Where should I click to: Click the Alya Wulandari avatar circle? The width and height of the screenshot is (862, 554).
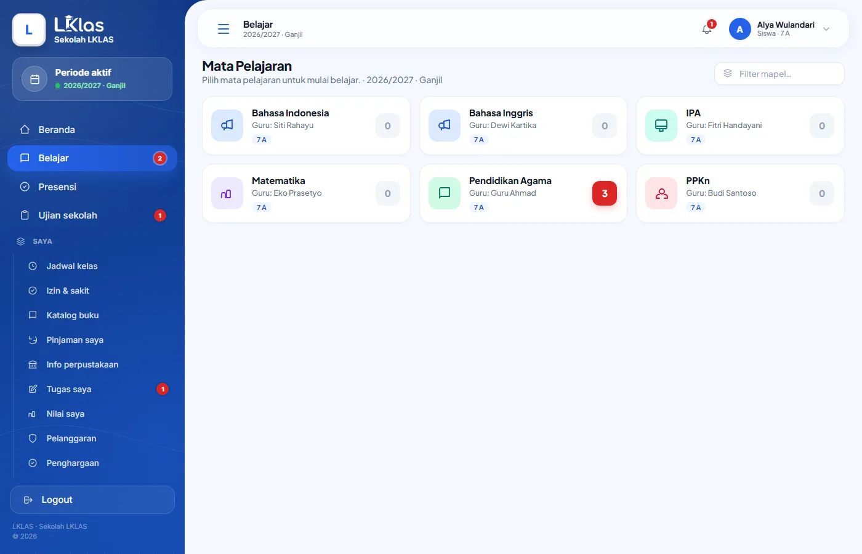(x=739, y=29)
